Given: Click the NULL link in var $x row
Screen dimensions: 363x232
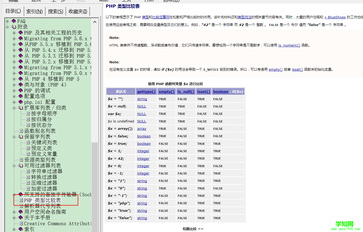Looking at the screenshot, I should click(x=142, y=114).
